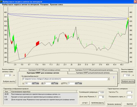Open tab Критерии ITU-R P.530 для дополнительной антенны
Screen dimensions: 137x107
click(x=94, y=70)
